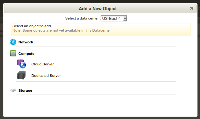Click the Dedicated Server row
Image resolution: width=200 pixels, height=119 pixels.
[x=96, y=76]
